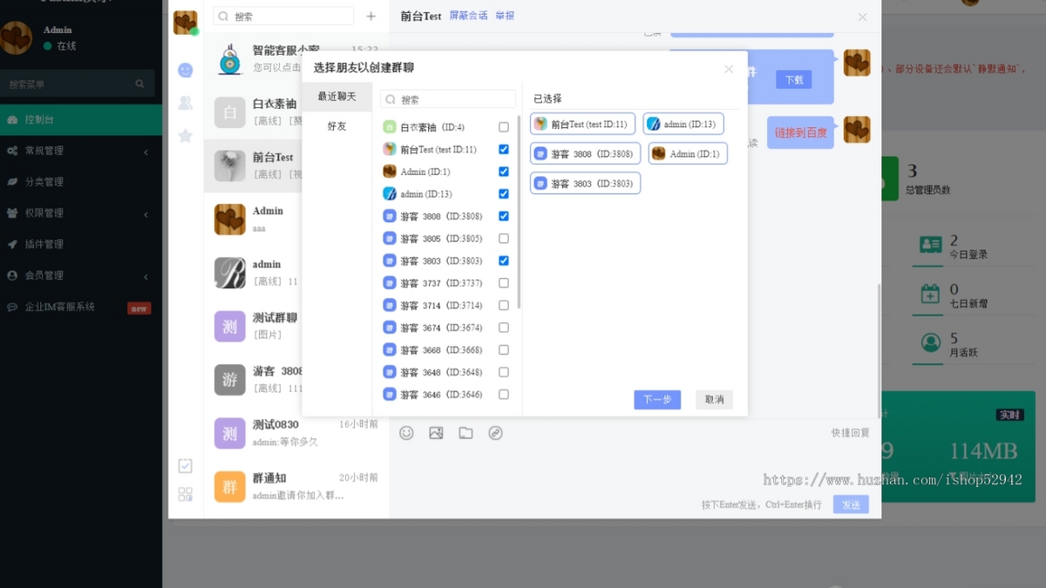Check the 游客 3646 checkbox
This screenshot has width=1046, height=588.
coord(504,395)
